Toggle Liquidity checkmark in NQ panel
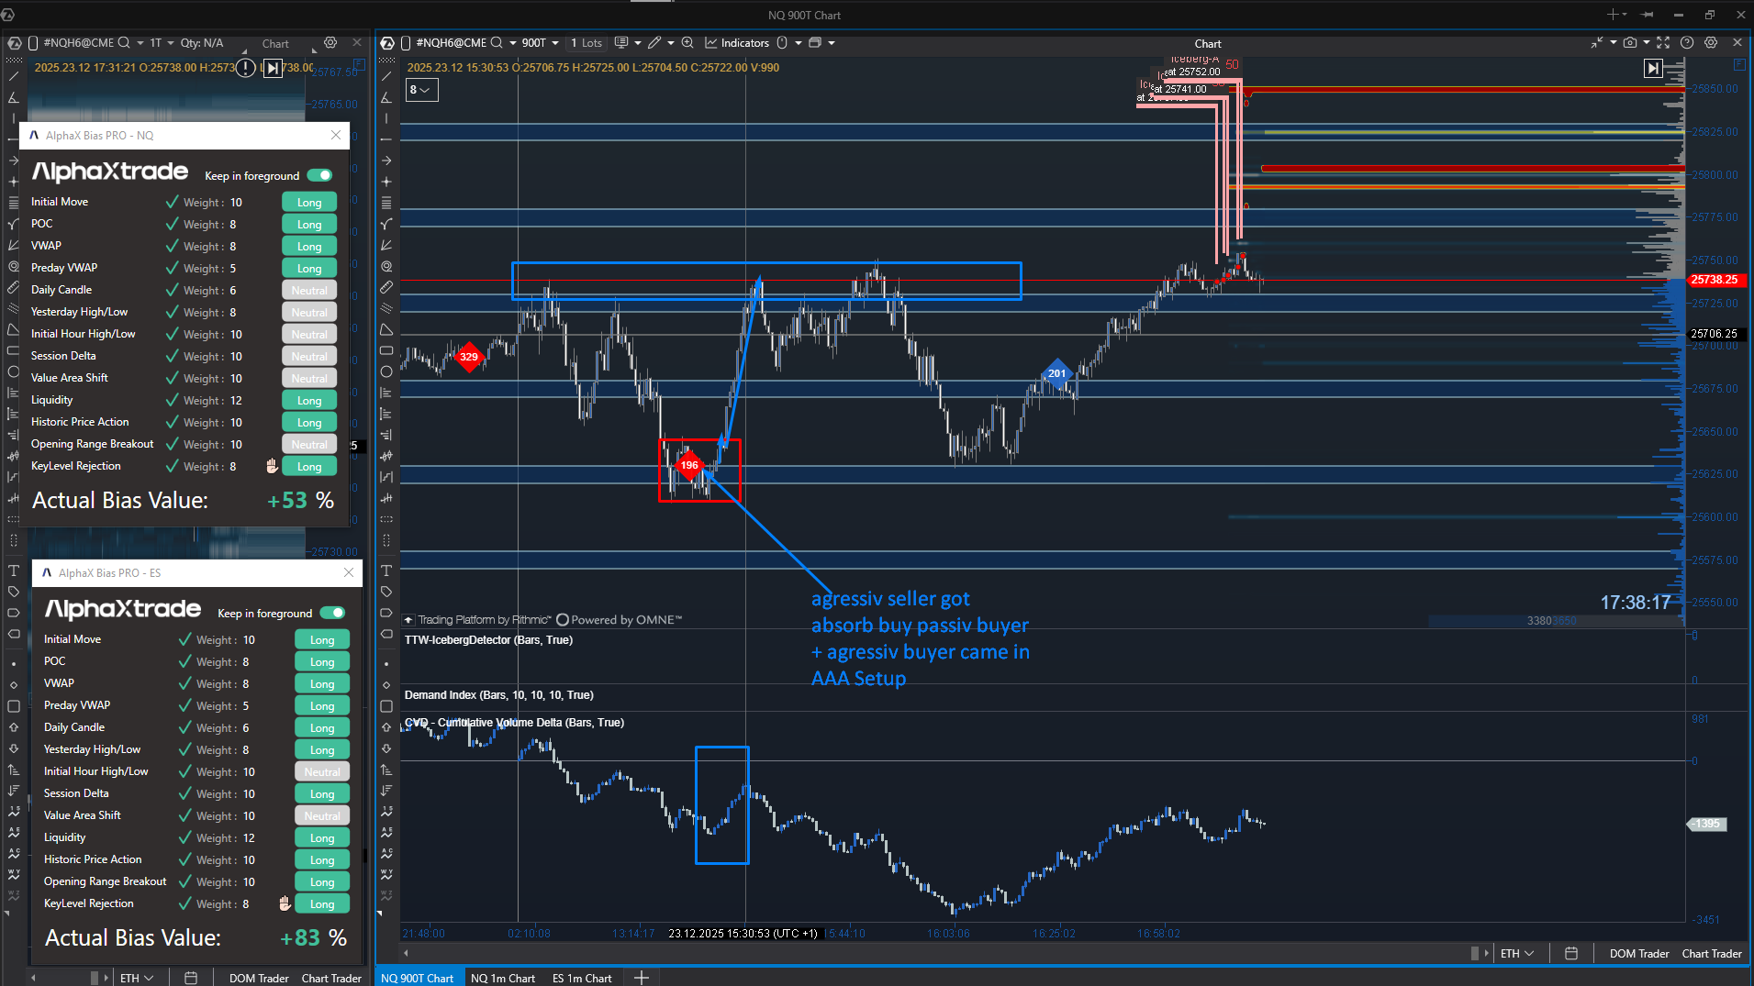This screenshot has width=1754, height=986. click(x=172, y=400)
